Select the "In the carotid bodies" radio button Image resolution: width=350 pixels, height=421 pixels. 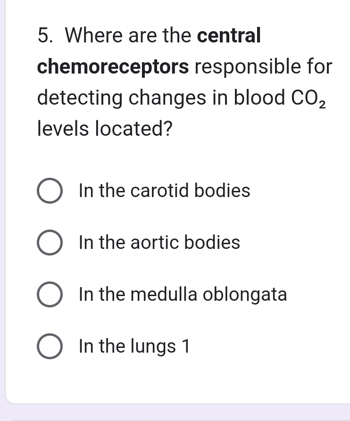[50, 191]
